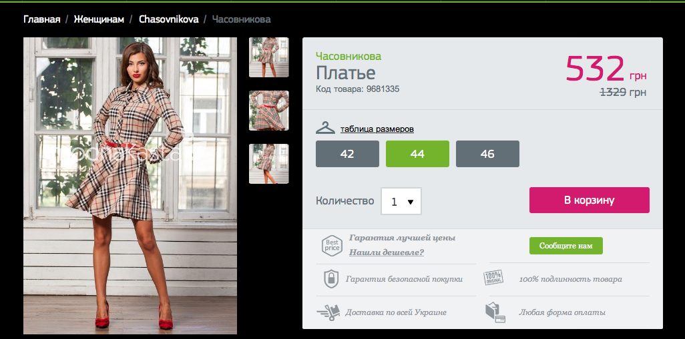View the first dress thumbnail
685x339 pixels.
[x=268, y=57]
